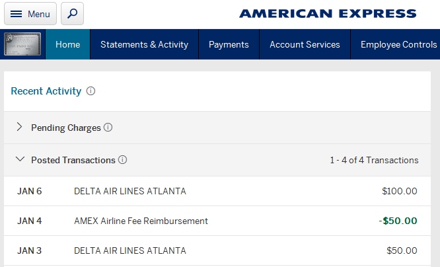This screenshot has width=440, height=267.
Task: Collapse the Posted Transactions section
Action: tap(20, 159)
